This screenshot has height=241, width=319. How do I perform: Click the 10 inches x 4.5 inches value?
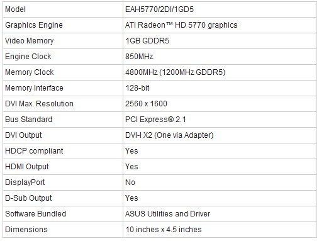(164, 230)
